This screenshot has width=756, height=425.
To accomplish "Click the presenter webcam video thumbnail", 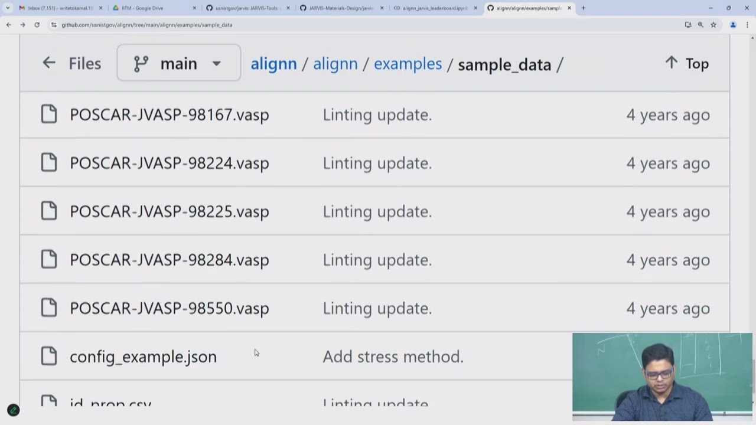I will tap(662, 377).
